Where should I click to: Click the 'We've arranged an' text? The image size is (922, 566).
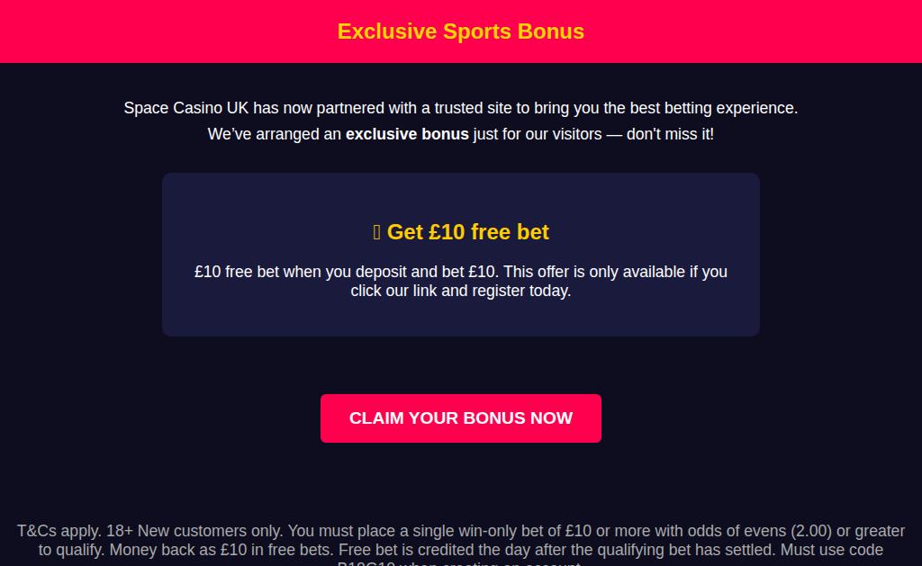click(x=275, y=134)
